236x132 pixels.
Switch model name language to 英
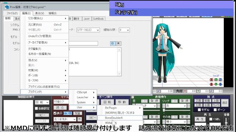118,43
